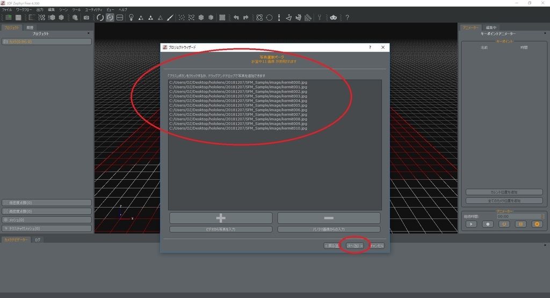Screen dimensions: 550x298
Task: Click the Undo arrow icon
Action: pyautogui.click(x=236, y=18)
